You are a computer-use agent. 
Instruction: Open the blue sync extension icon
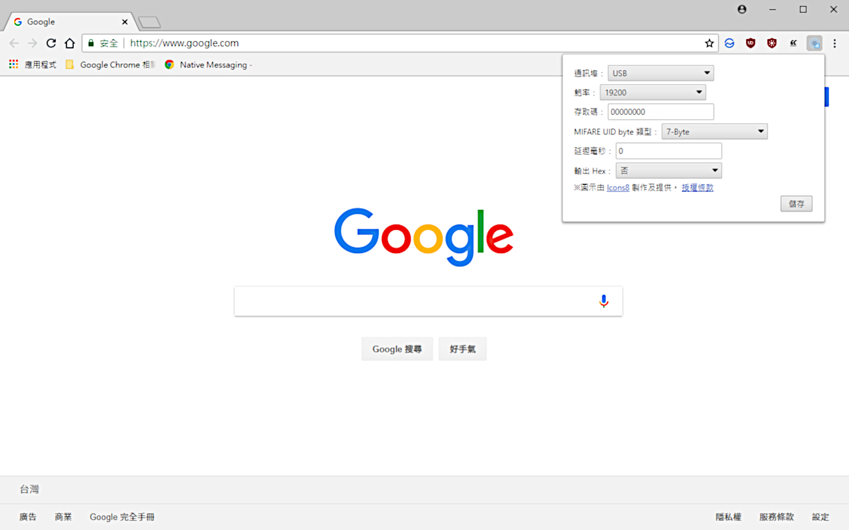730,43
